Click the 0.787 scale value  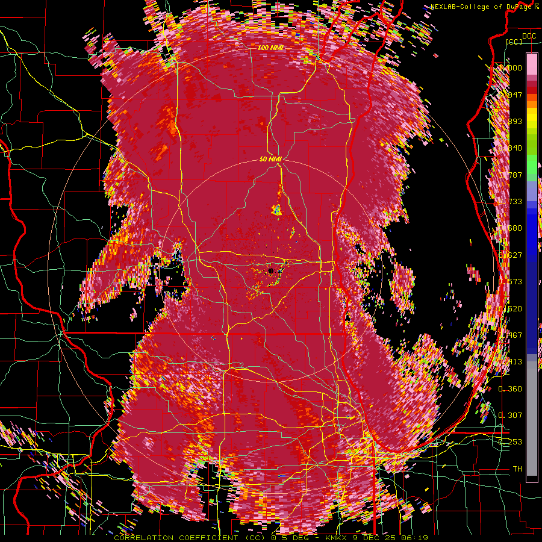(x=510, y=175)
